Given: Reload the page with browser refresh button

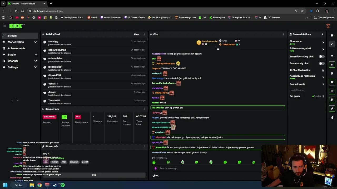Looking at the screenshot, I should click(x=16, y=11).
